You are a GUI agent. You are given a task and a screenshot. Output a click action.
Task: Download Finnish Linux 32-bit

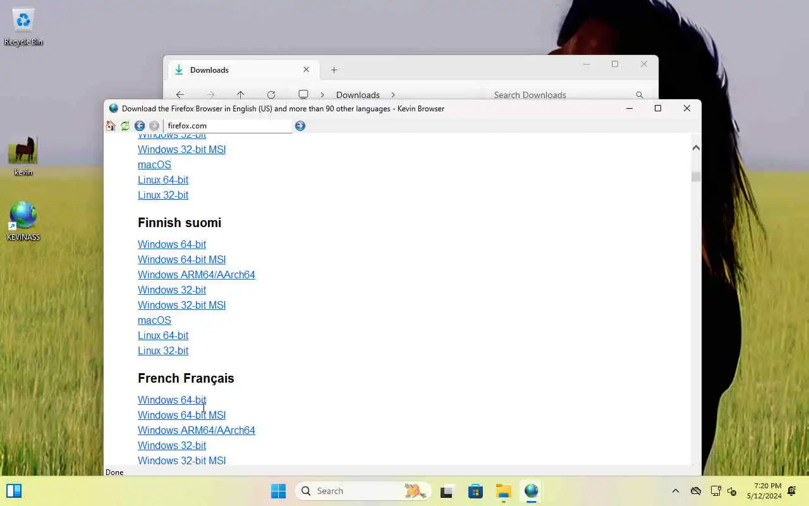pos(163,350)
